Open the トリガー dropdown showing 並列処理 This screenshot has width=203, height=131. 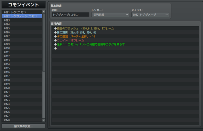pyautogui.click(x=110, y=15)
